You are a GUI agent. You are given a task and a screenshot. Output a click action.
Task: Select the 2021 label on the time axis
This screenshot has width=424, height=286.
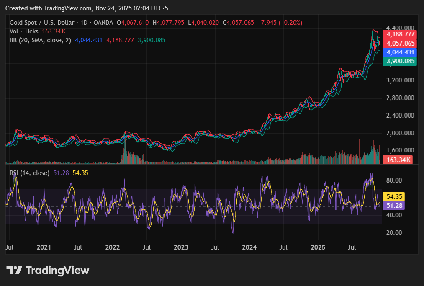44,248
